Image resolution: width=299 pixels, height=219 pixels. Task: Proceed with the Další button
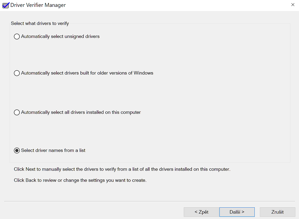(237, 212)
